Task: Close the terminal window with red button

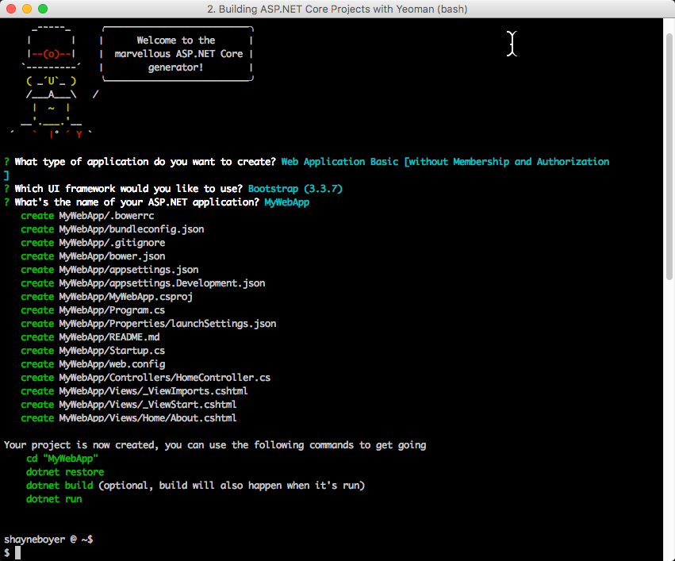Action: point(11,9)
